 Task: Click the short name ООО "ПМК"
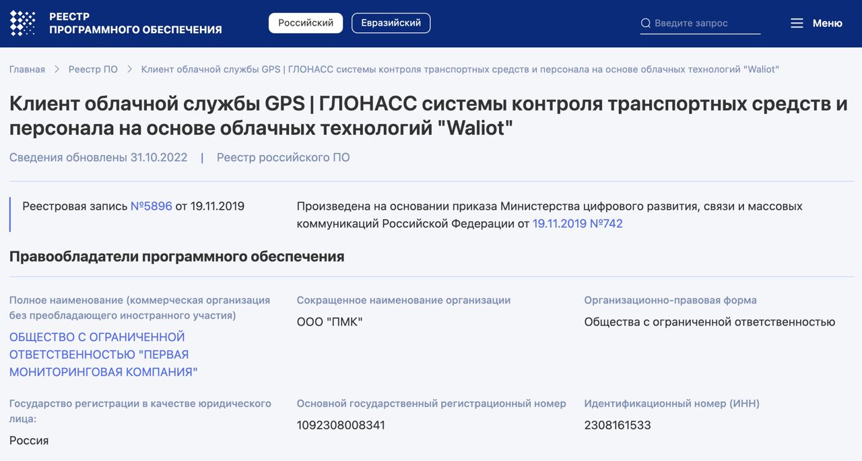pos(329,322)
